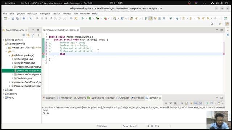This screenshot has width=232, height=130.
Task: Expand the Servers project
Action: pos(4,94)
